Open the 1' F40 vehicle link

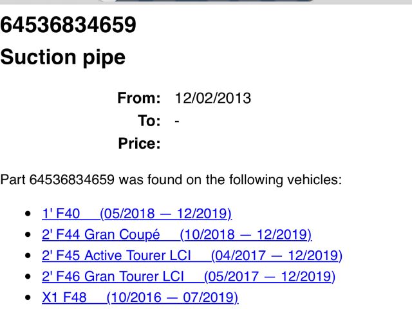[136, 213]
